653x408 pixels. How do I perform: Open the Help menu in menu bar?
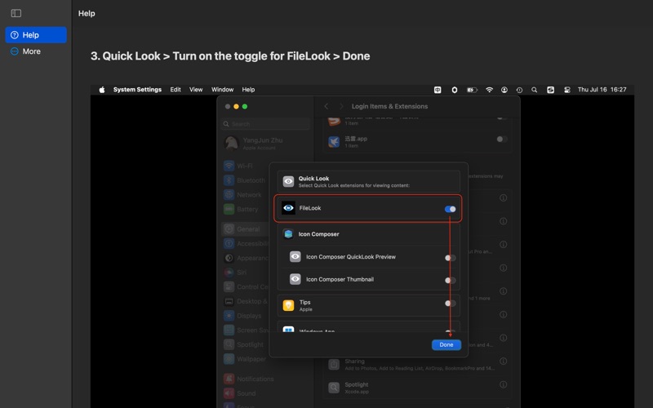pos(248,90)
